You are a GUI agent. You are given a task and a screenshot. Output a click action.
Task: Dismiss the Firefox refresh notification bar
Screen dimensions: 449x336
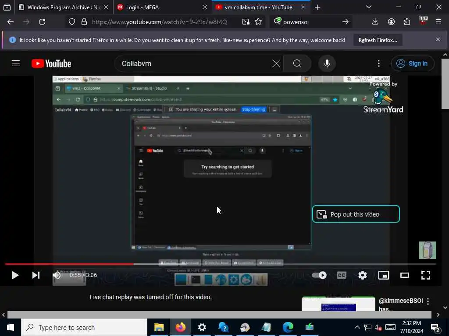tap(438, 40)
